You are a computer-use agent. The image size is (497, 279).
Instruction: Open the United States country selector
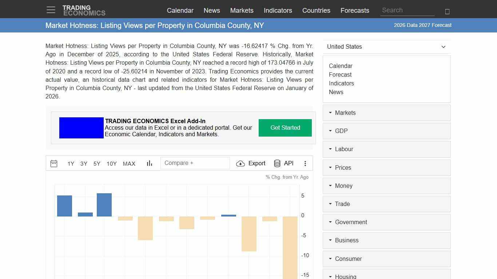386,46
